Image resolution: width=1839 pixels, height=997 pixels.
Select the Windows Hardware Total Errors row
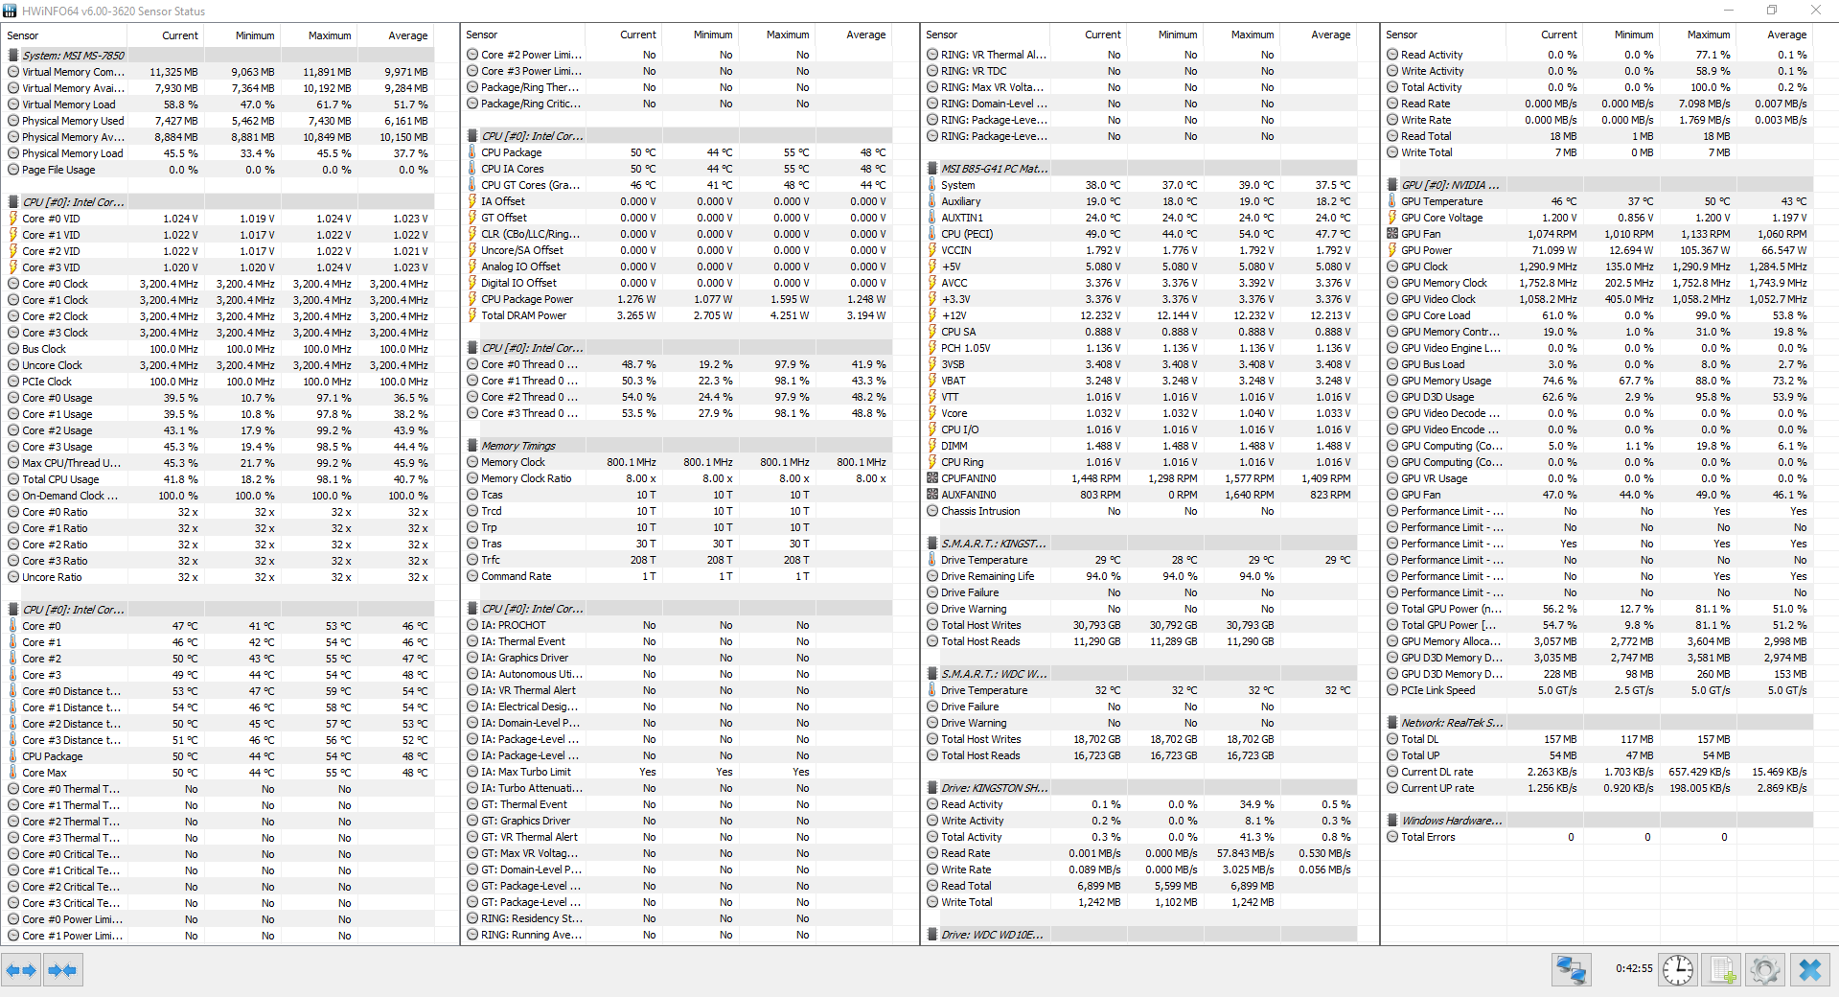click(x=1428, y=837)
